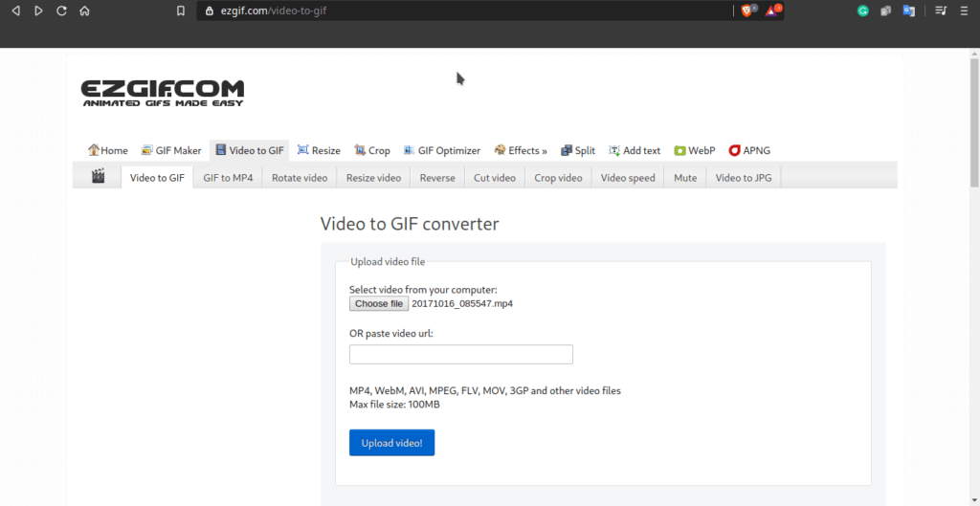Click the video clapperboard icon in submenu
The width and height of the screenshot is (980, 506).
[99, 176]
